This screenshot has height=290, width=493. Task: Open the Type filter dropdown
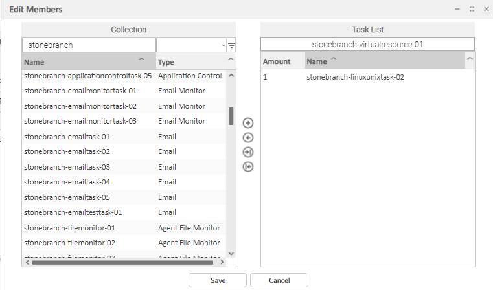(190, 45)
